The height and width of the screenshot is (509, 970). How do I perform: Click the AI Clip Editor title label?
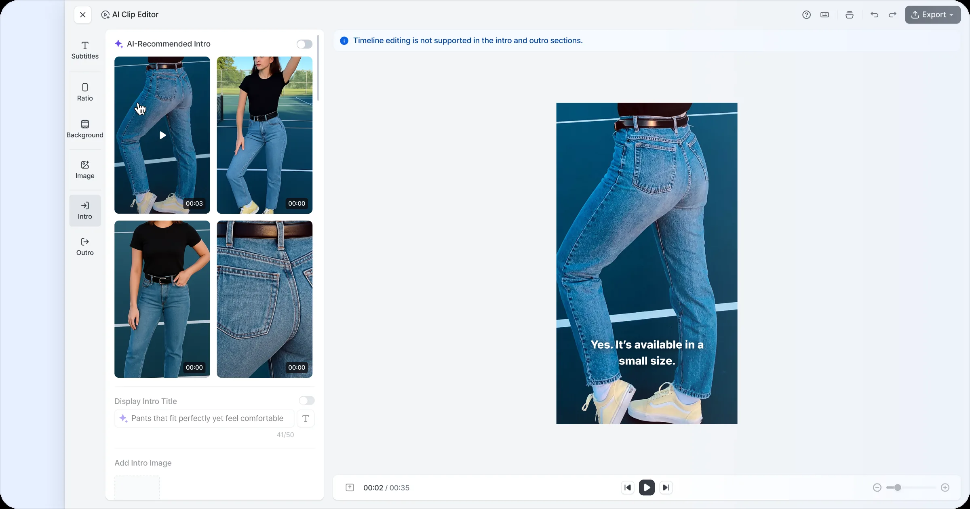(135, 15)
